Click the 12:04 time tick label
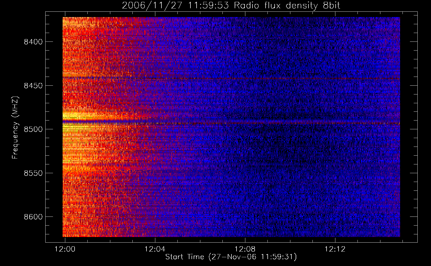431x266 pixels. tap(155, 249)
